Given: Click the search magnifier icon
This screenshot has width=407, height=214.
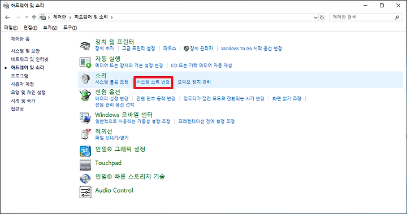Looking at the screenshot, I should pyautogui.click(x=397, y=18).
